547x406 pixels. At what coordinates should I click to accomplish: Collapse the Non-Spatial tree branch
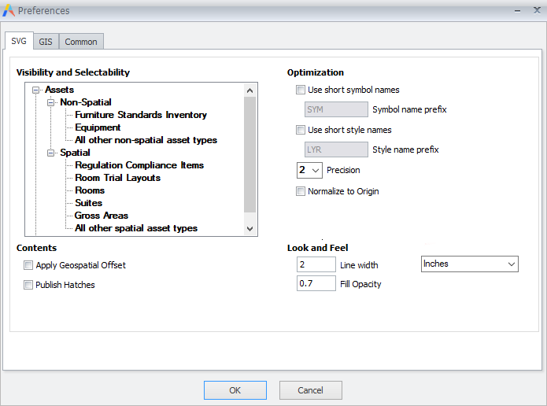[51, 102]
